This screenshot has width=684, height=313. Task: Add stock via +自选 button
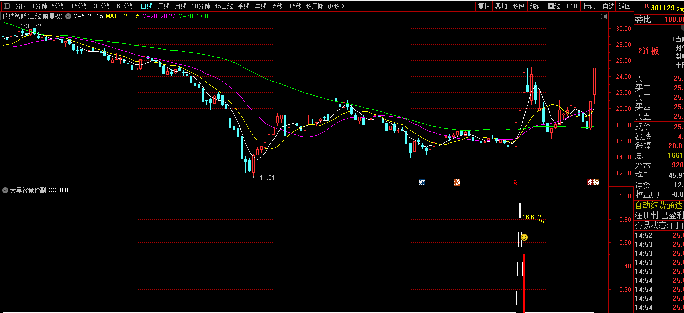click(606, 6)
